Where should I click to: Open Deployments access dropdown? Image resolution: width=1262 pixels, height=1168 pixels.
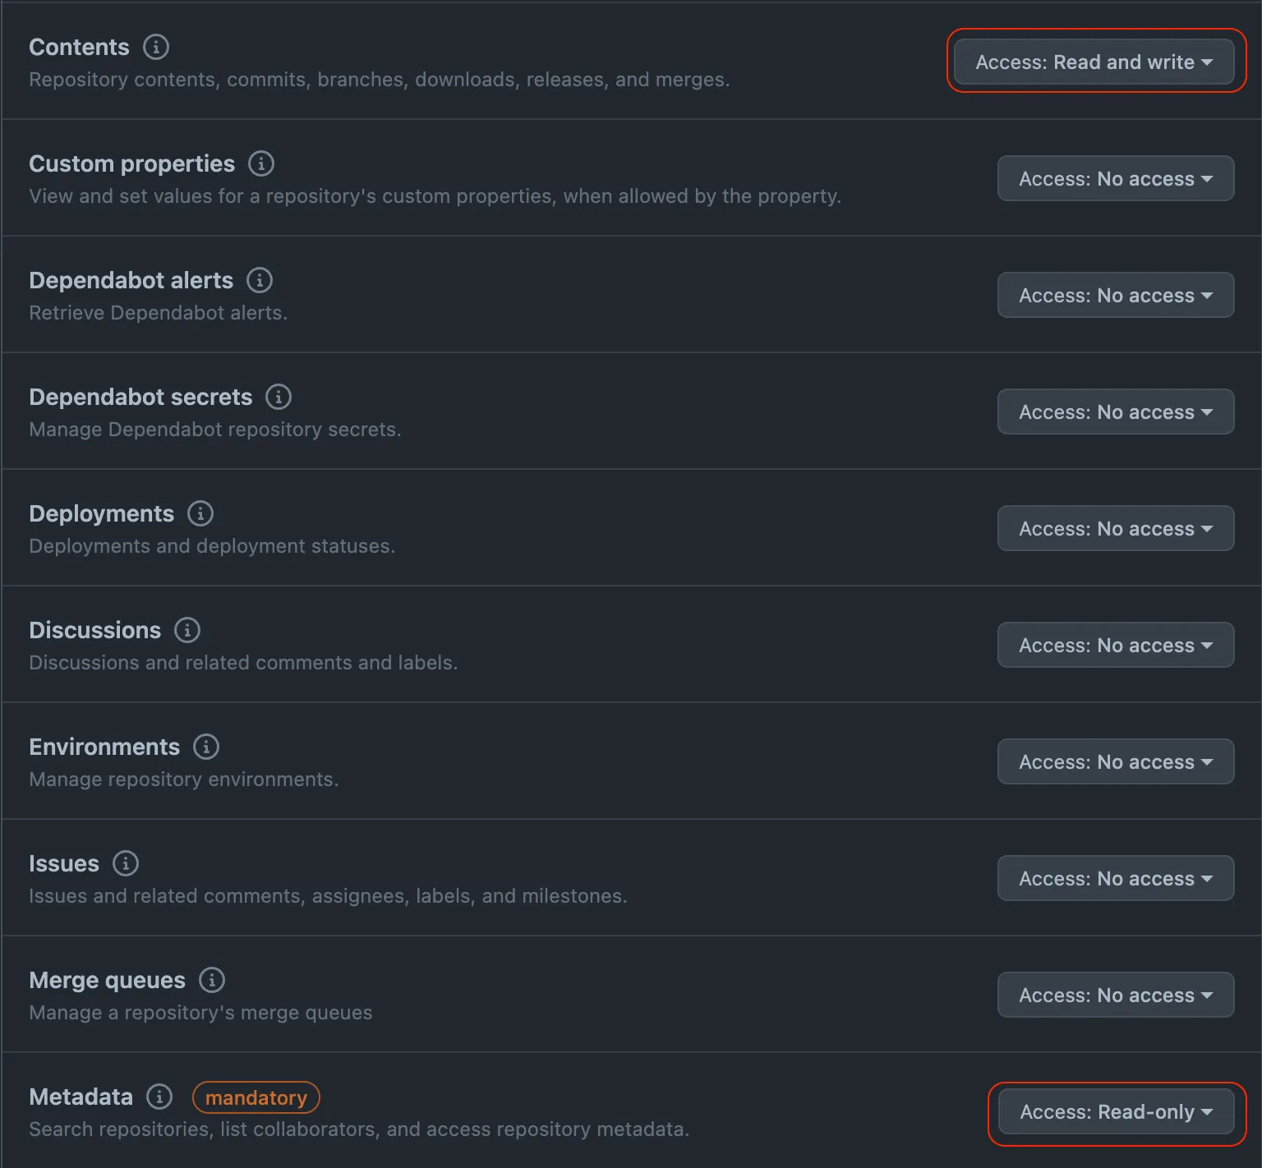click(x=1116, y=528)
